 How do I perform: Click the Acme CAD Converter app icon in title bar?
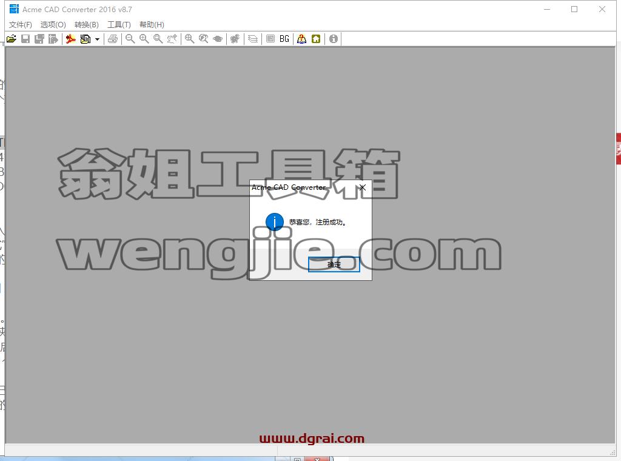coord(15,8)
